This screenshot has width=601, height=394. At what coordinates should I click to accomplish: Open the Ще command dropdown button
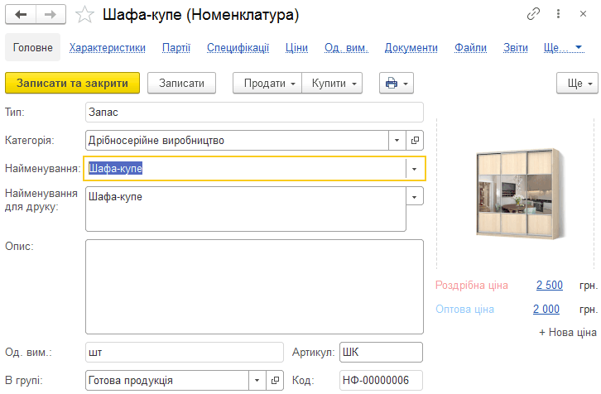point(577,83)
